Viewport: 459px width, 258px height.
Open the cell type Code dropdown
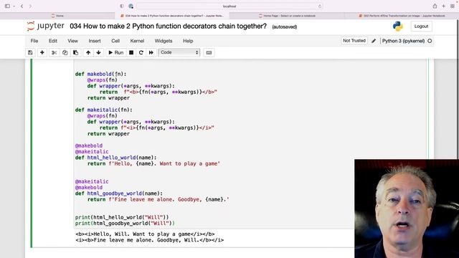pyautogui.click(x=179, y=52)
